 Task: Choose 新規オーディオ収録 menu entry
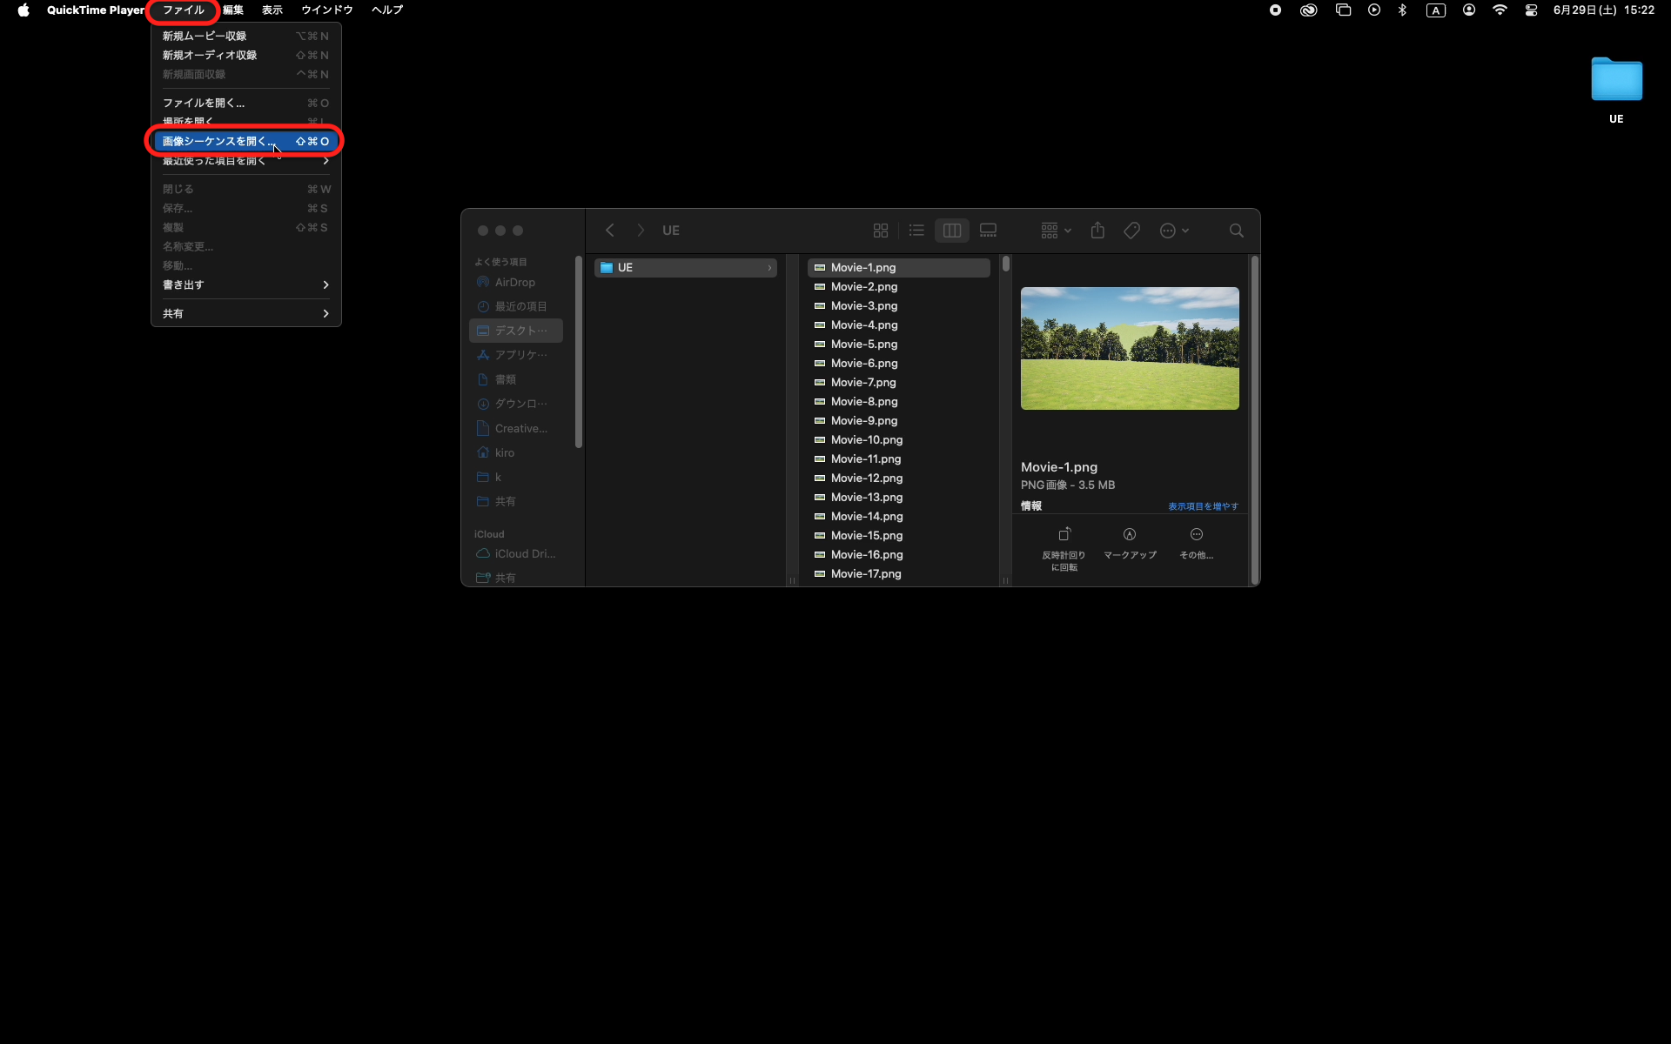pos(245,55)
